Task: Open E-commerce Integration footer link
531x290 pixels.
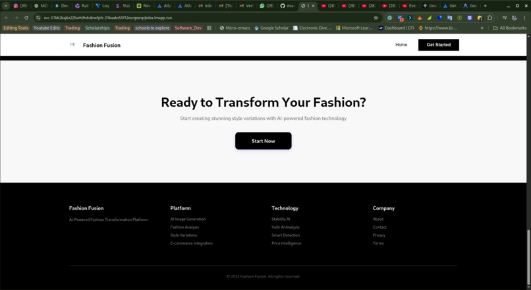Action: pyautogui.click(x=191, y=243)
